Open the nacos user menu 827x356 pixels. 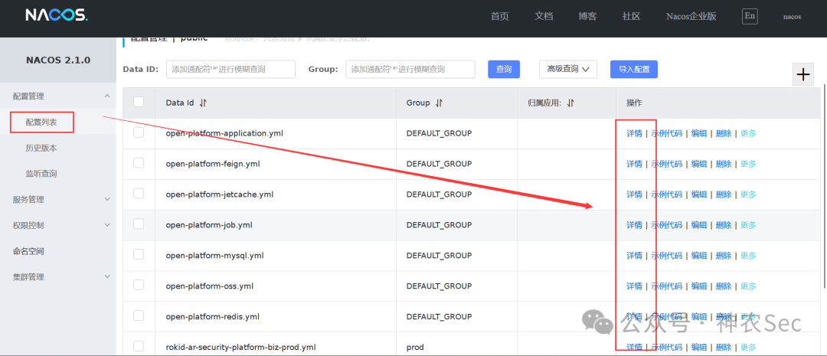793,16
